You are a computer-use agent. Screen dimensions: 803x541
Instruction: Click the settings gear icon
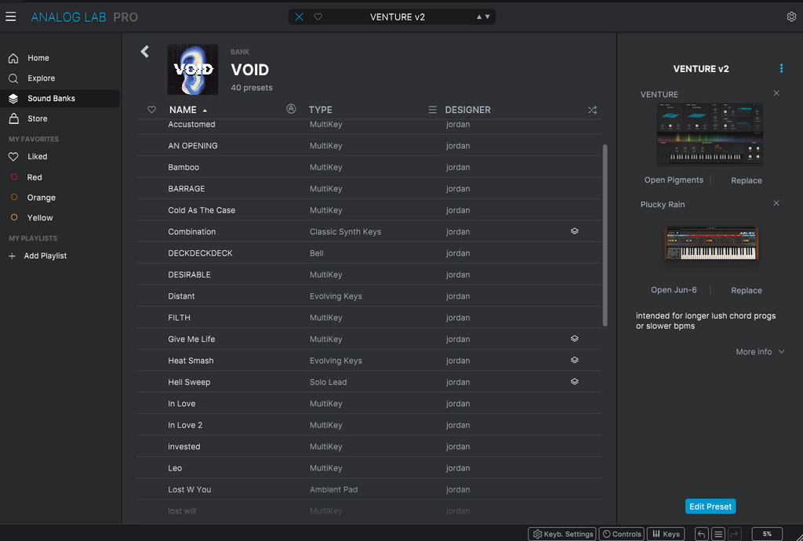pos(791,16)
